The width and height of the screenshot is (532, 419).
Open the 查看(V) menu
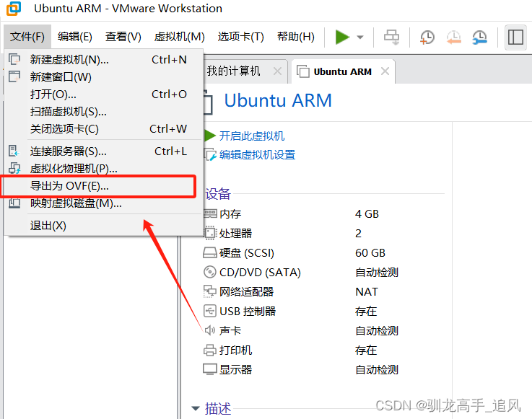click(123, 37)
